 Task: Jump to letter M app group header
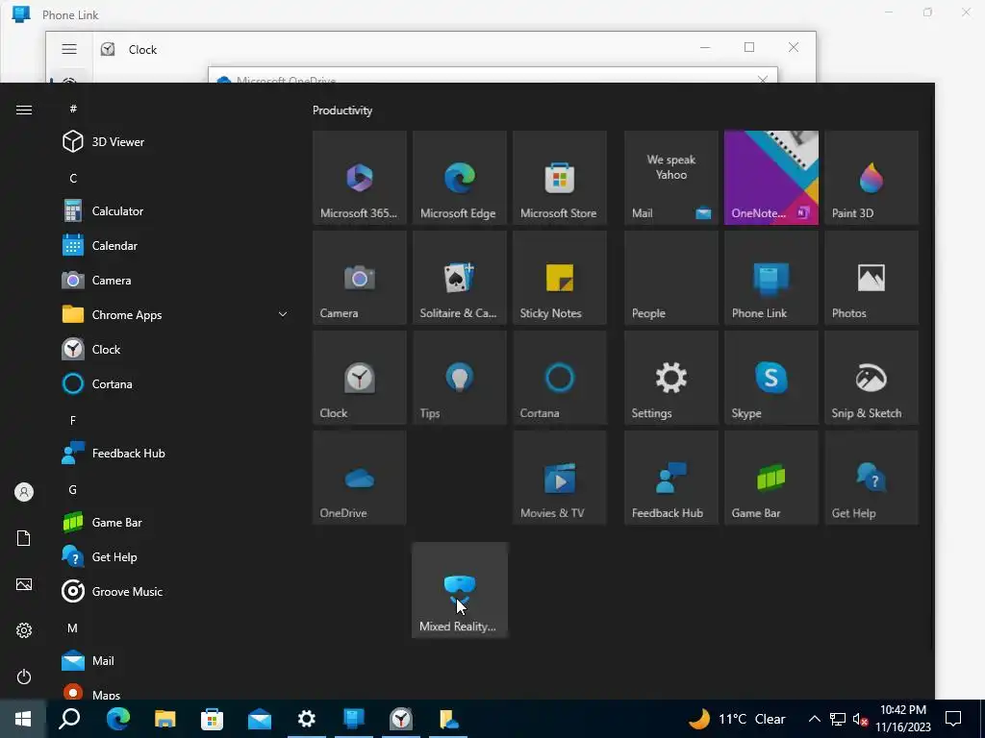tap(73, 627)
